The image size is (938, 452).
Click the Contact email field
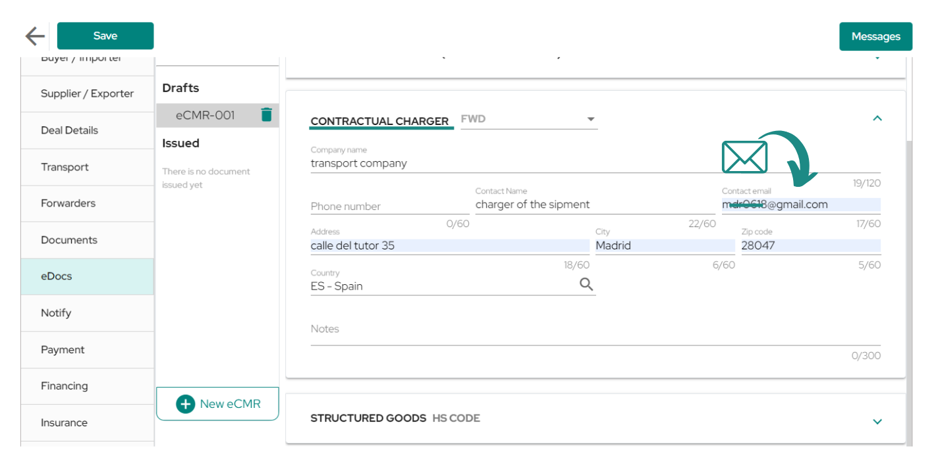point(801,205)
